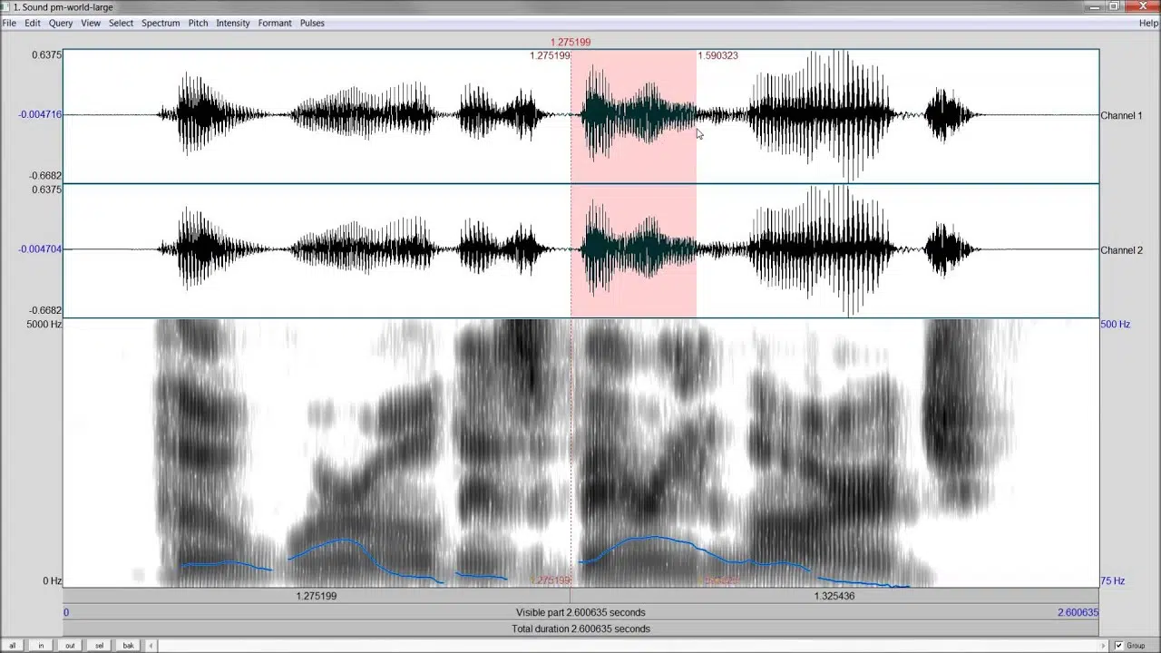Play the visible part 2.600635 seconds bar

click(x=580, y=612)
